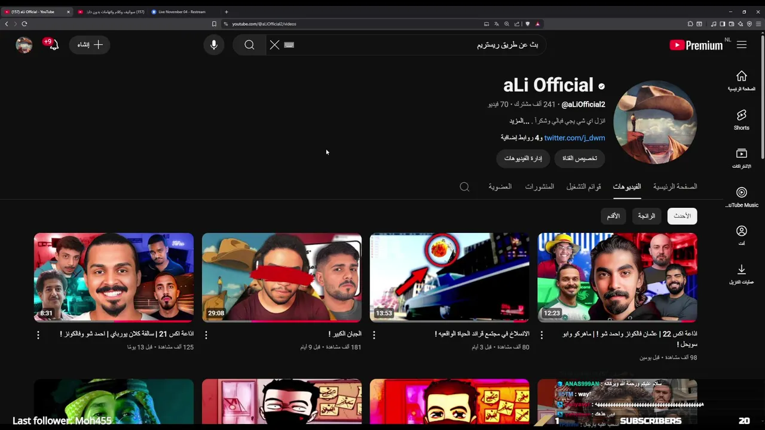Click @aLiOfficial2 channel handle text
The width and height of the screenshot is (765, 430).
tap(583, 105)
